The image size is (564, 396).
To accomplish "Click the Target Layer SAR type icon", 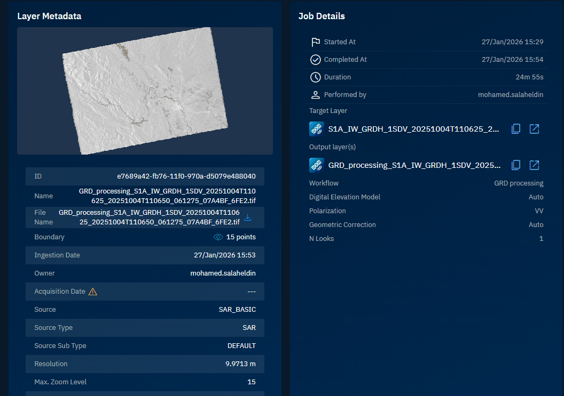I will [x=317, y=129].
